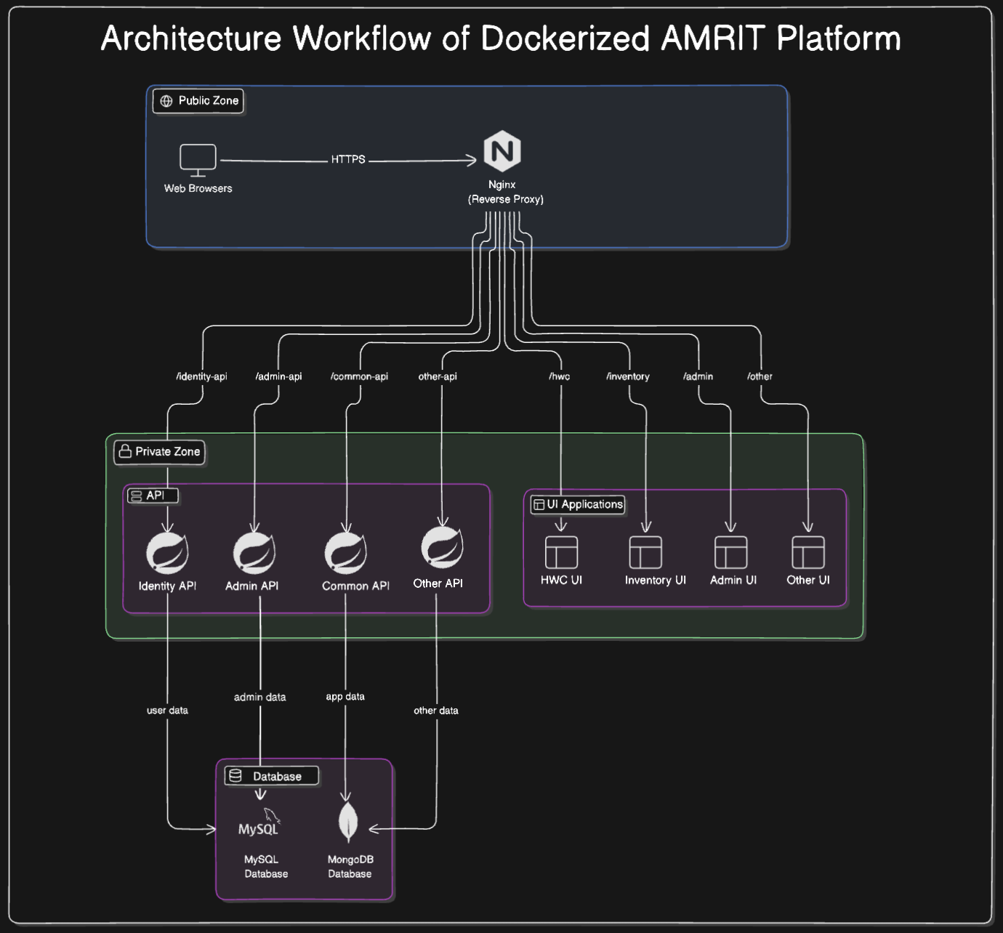Click the user data connection label

[166, 711]
